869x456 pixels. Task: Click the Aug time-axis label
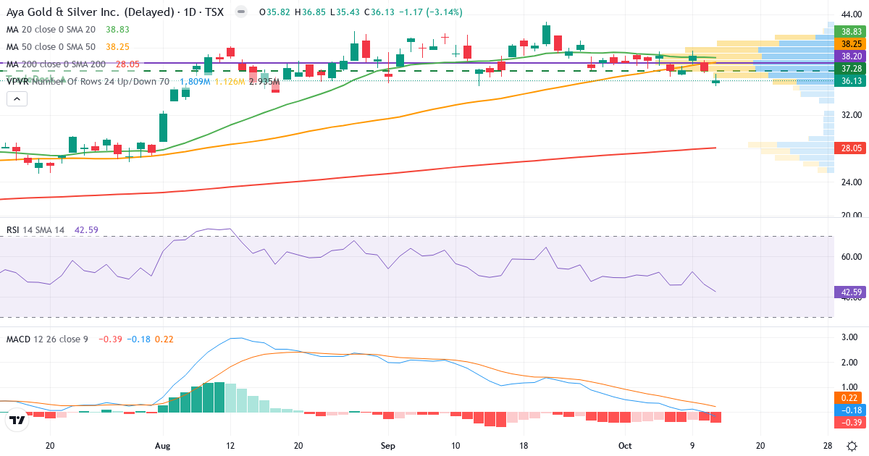[163, 446]
